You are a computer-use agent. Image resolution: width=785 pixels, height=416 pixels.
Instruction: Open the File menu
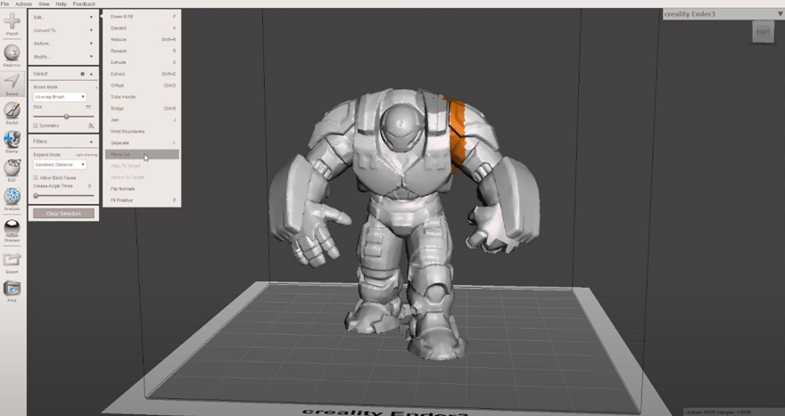(5, 4)
